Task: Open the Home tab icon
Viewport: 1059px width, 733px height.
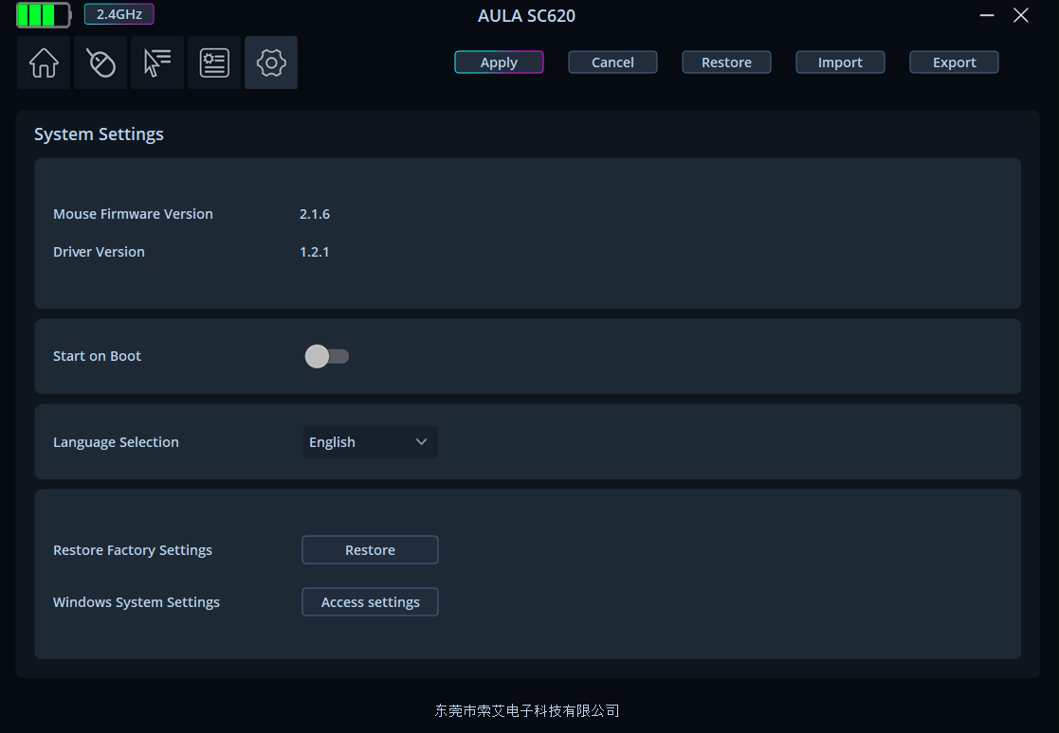Action: pos(44,63)
